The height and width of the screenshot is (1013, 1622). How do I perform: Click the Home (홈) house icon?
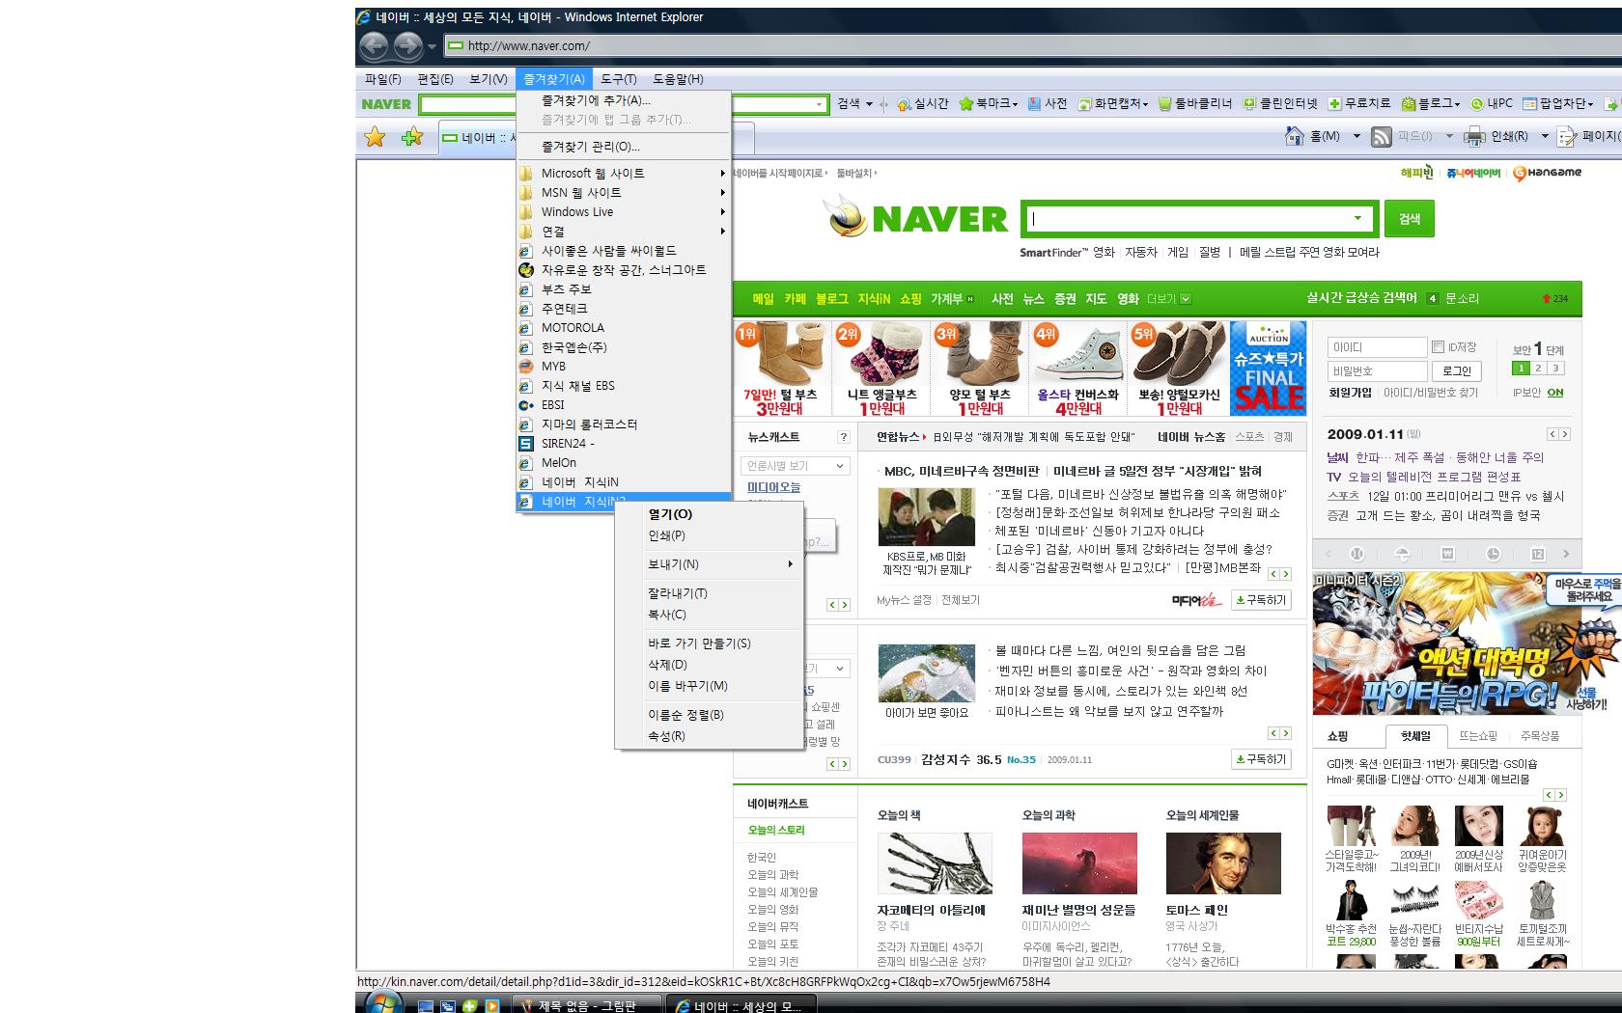tap(1295, 136)
